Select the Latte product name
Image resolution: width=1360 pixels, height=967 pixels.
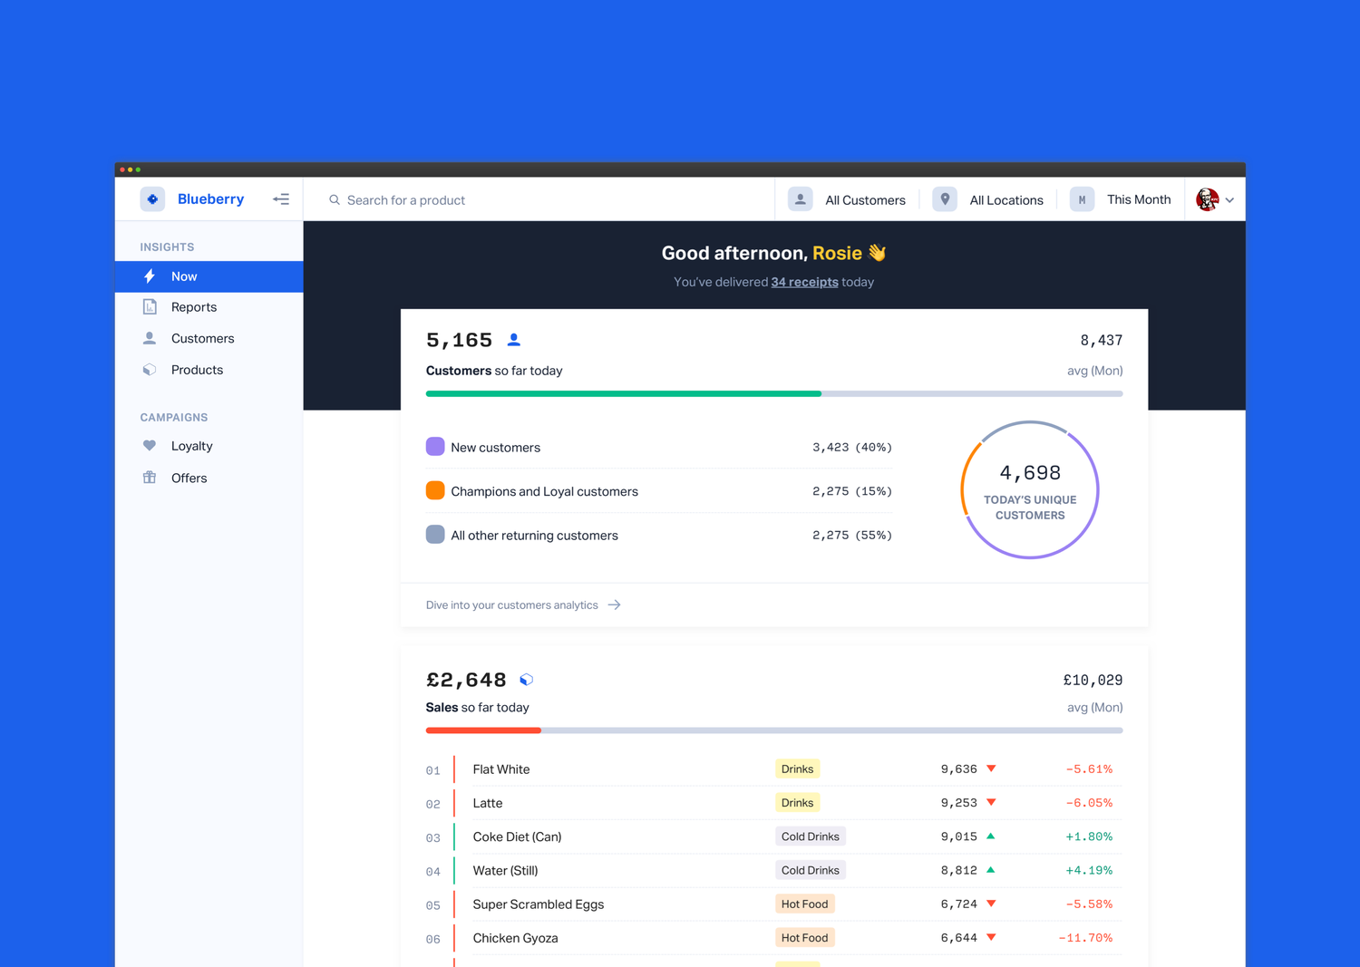pos(488,803)
